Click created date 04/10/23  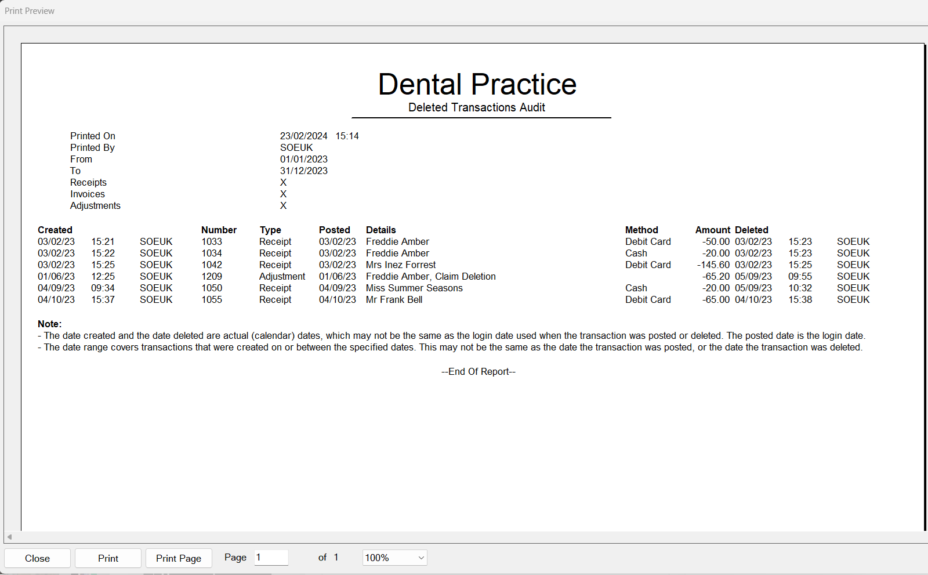[56, 299]
